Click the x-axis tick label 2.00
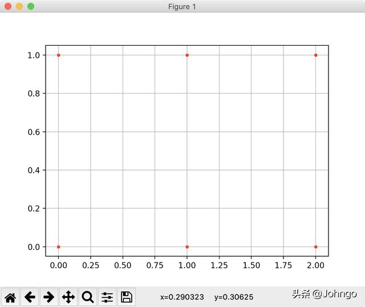 pyautogui.click(x=315, y=265)
